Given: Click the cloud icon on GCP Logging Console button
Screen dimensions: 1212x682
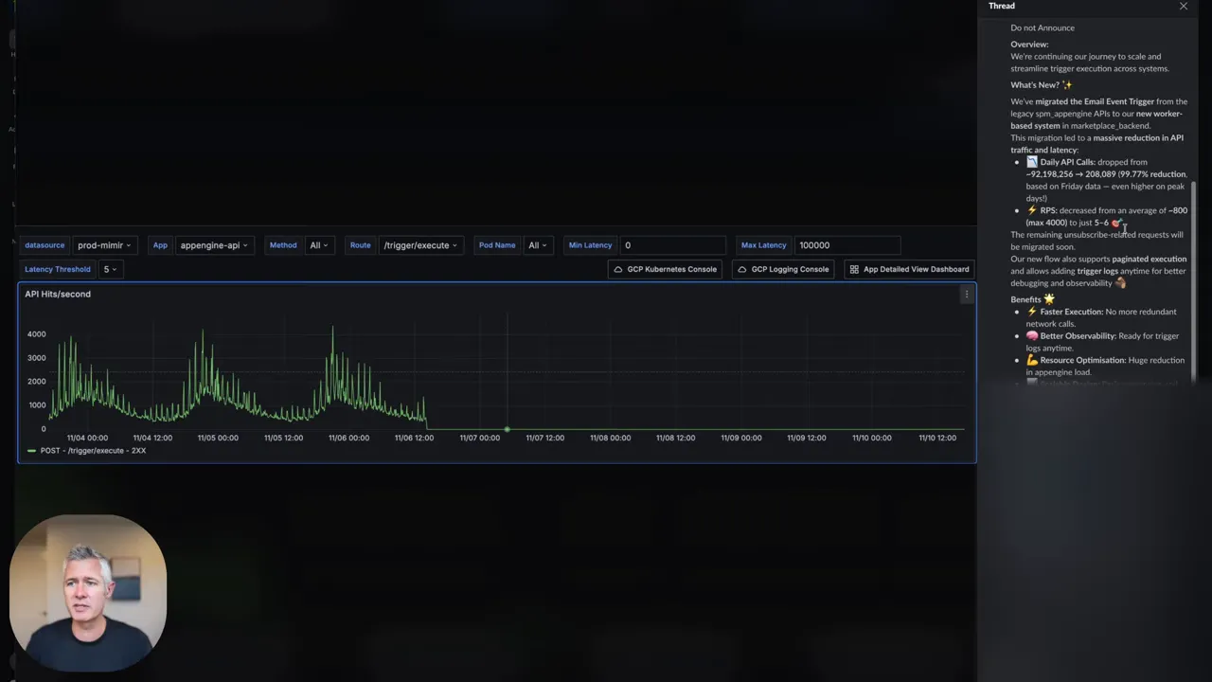Looking at the screenshot, I should (741, 269).
